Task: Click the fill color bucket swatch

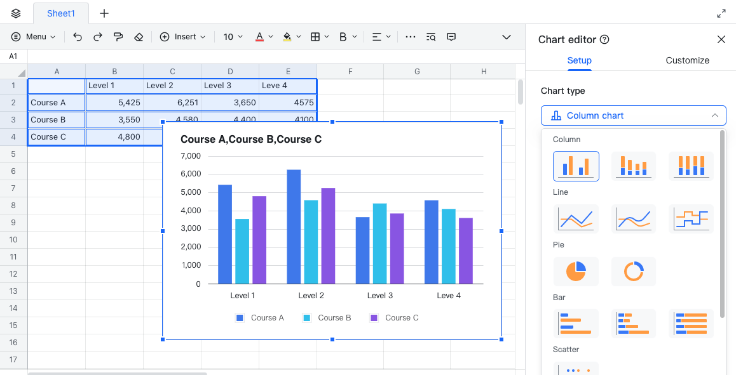Action: click(287, 37)
